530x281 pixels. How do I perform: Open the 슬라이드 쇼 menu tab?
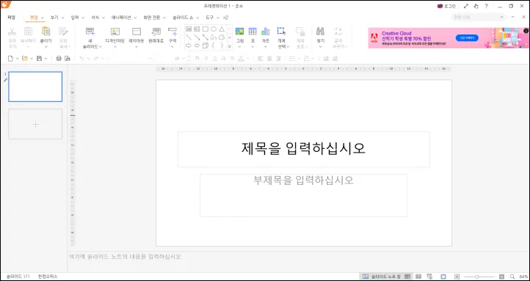(x=183, y=17)
